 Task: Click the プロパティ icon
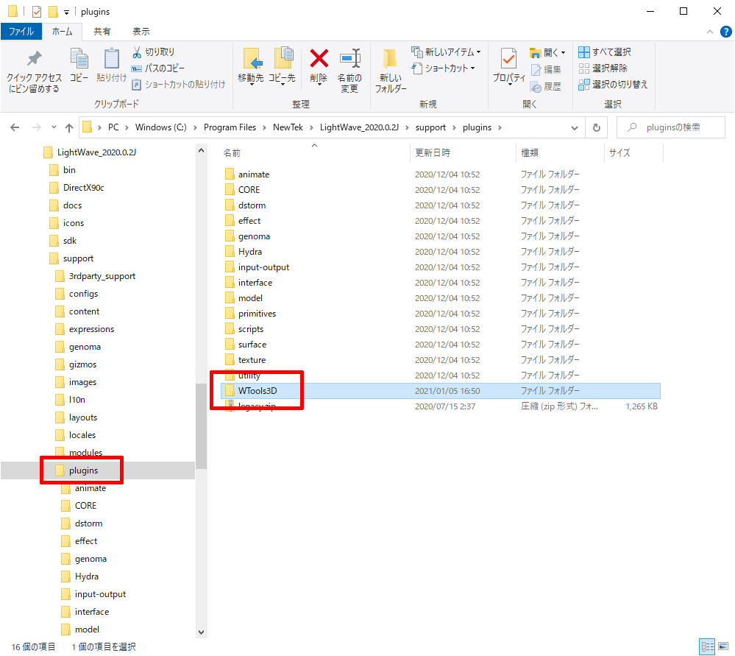508,59
